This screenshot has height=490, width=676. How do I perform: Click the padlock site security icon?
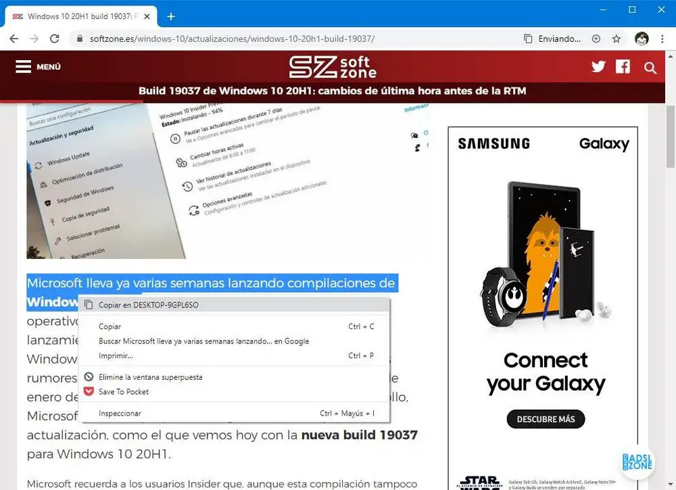click(x=80, y=39)
